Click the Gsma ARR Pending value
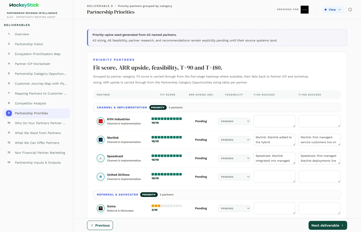 201,208
